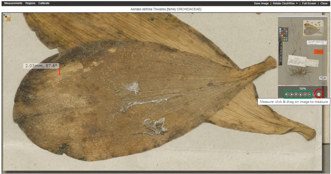Open the Measurements menu
Viewport: 331px width, 174px height.
(x=13, y=3)
